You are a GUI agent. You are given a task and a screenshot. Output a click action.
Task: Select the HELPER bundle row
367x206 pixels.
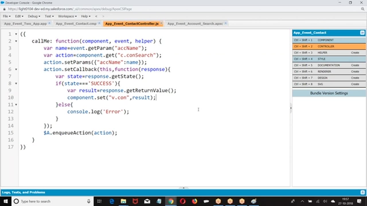tap(329, 53)
